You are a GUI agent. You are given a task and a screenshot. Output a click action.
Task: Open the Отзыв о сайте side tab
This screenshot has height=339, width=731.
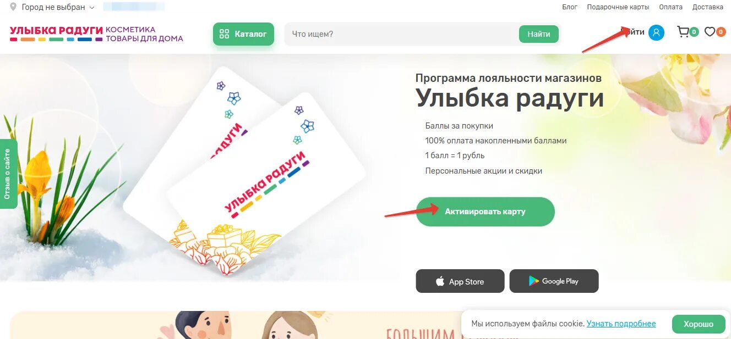pos(8,174)
